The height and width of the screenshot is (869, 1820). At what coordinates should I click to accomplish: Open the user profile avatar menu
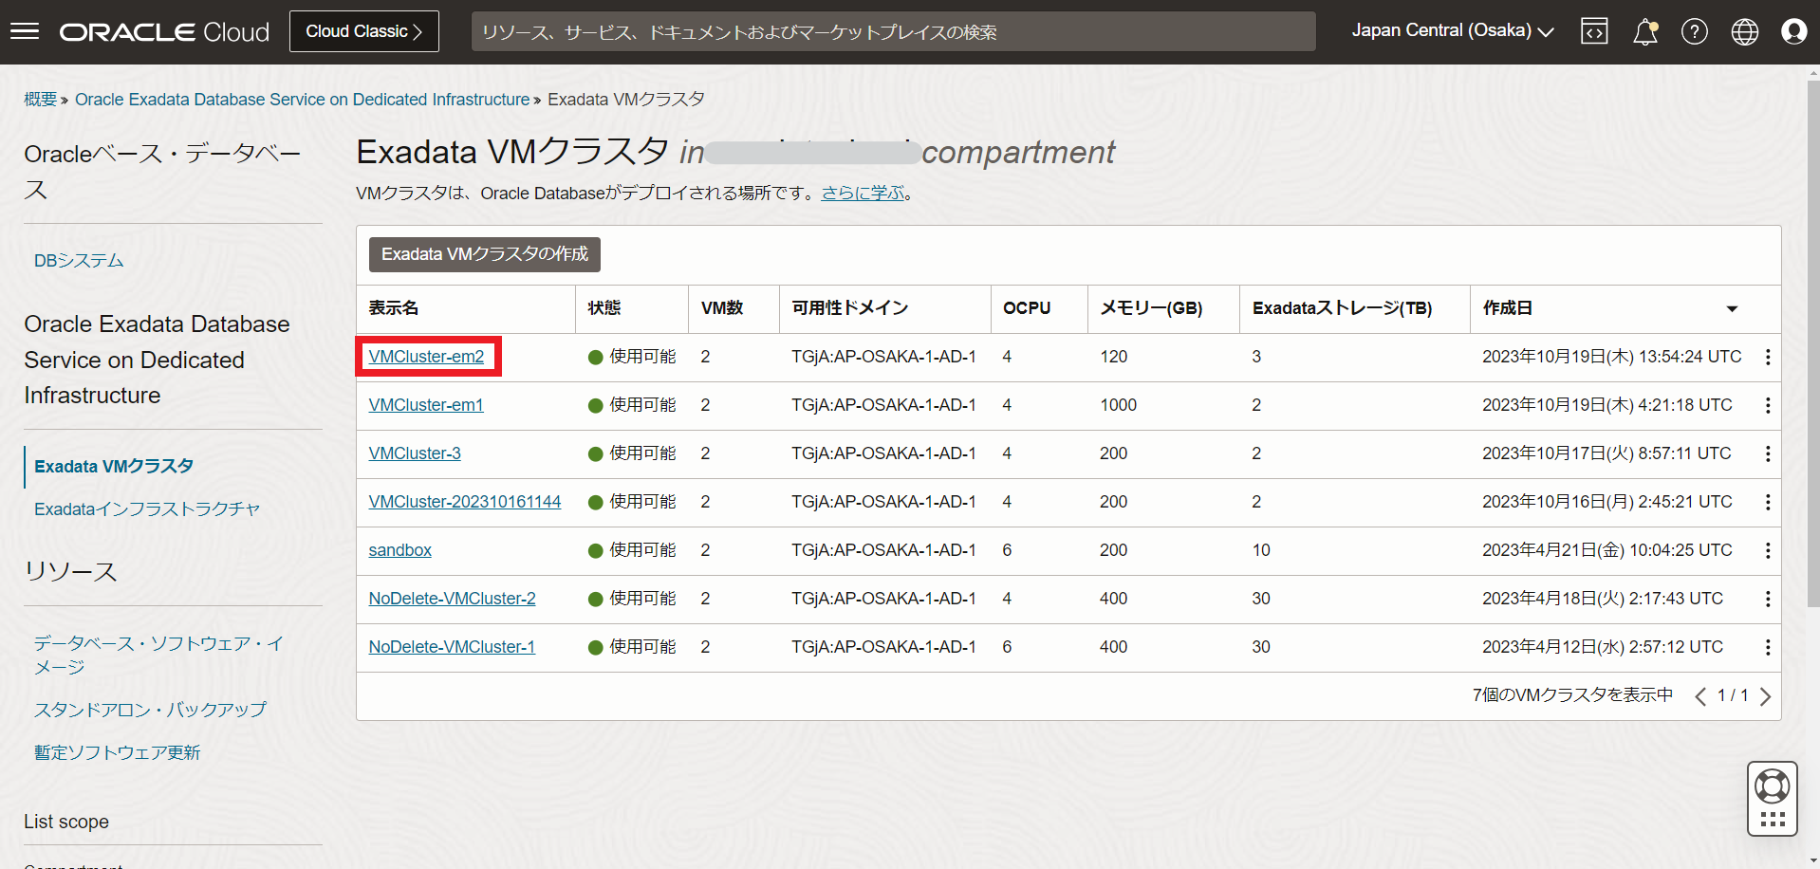pyautogui.click(x=1793, y=31)
